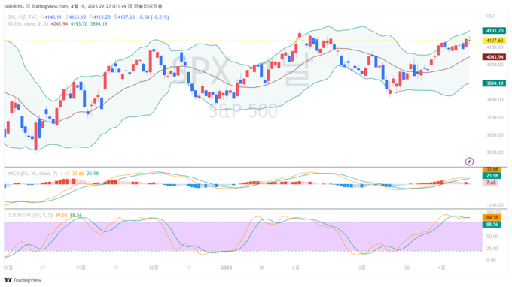
Task: Click the 18 date on time axis
Action: click(261, 267)
